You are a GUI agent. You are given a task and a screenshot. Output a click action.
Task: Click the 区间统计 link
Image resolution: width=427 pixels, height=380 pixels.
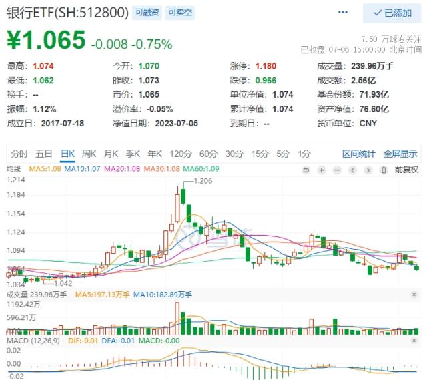point(359,154)
